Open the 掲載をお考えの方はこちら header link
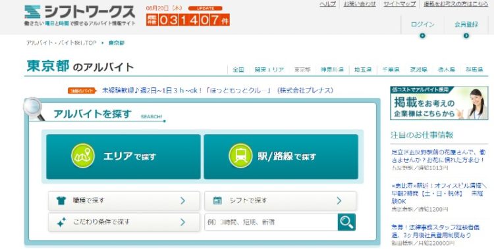Screen dimensions: 494x249 (x=456, y=4)
